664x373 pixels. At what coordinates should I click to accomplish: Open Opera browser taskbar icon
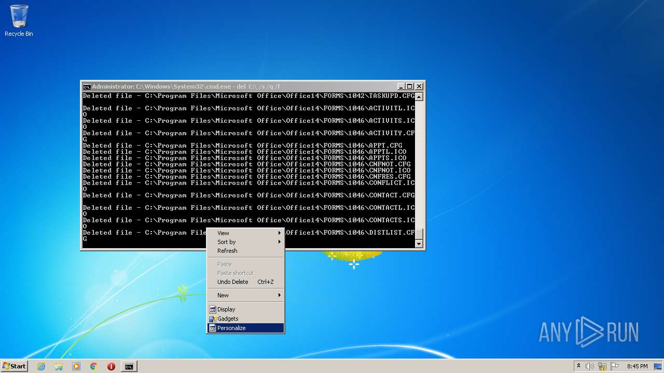pyautogui.click(x=111, y=366)
